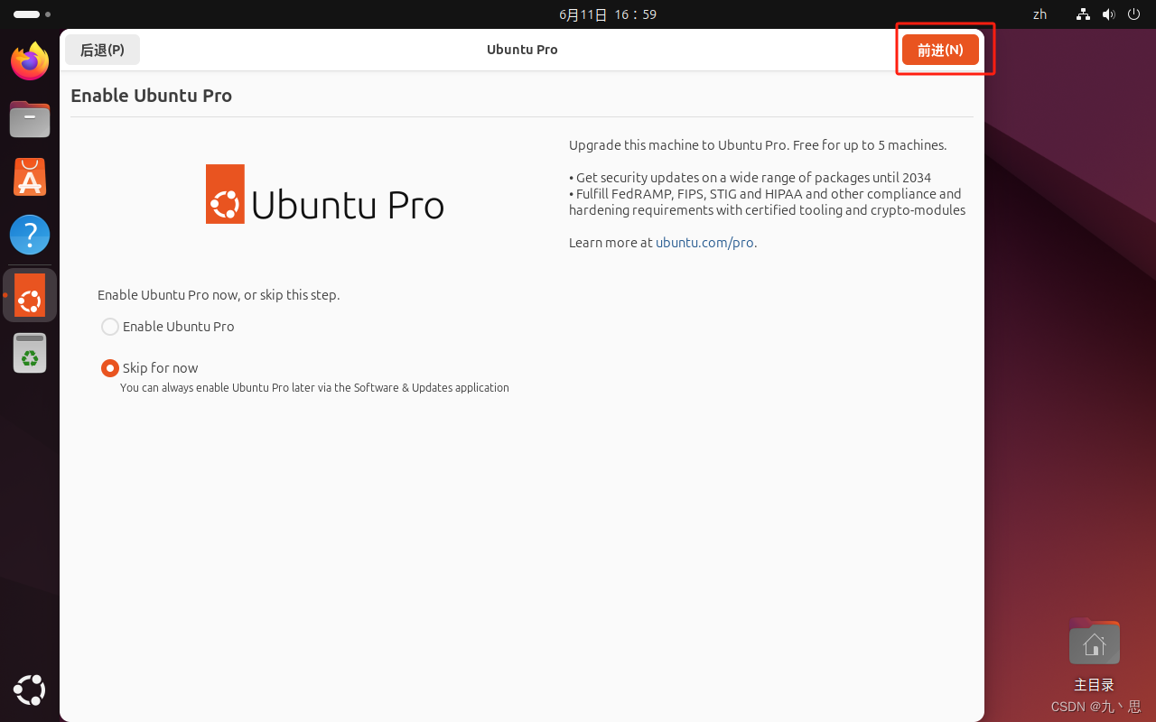Open Firefox from the dock
The image size is (1156, 722).
[29, 60]
